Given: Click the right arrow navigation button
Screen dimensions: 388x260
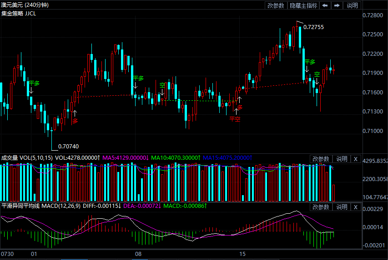Looking at the screenshot, I should [x=337, y=5].
